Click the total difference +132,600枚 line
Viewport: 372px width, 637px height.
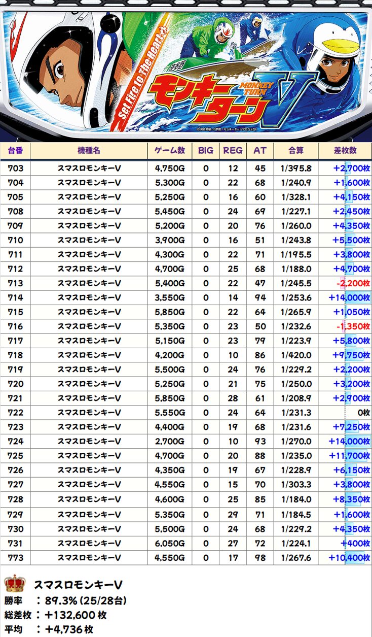[x=55, y=615]
